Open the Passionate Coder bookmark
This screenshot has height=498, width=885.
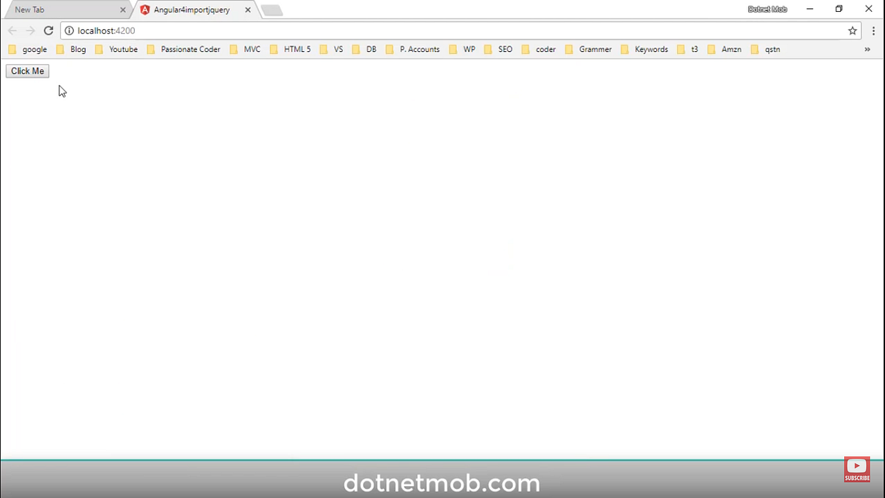point(190,49)
